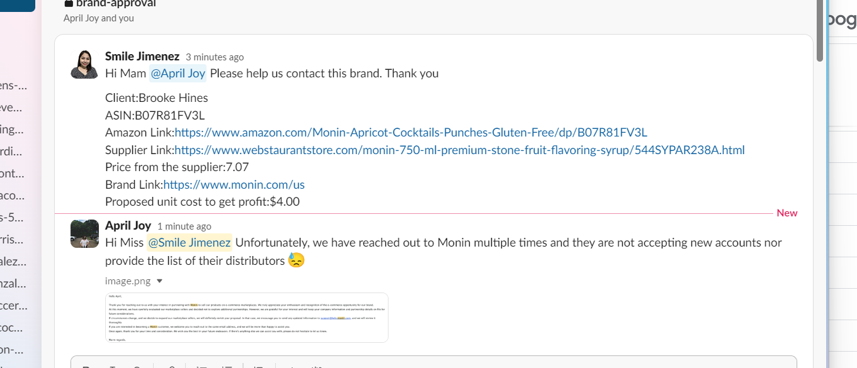Click into the message composer box
The width and height of the screenshot is (857, 368).
click(x=434, y=362)
